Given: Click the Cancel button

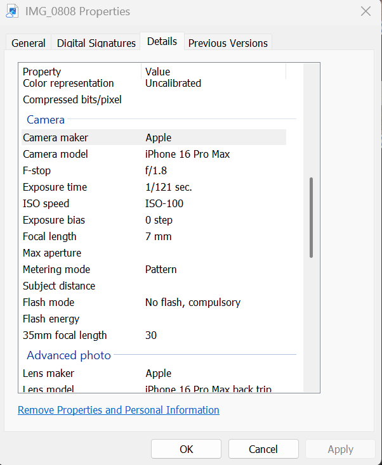Looking at the screenshot, I should [x=263, y=449].
